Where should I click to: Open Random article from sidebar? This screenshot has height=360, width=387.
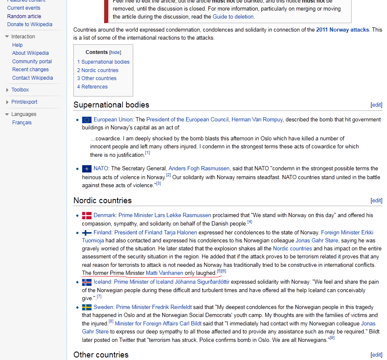(24, 16)
